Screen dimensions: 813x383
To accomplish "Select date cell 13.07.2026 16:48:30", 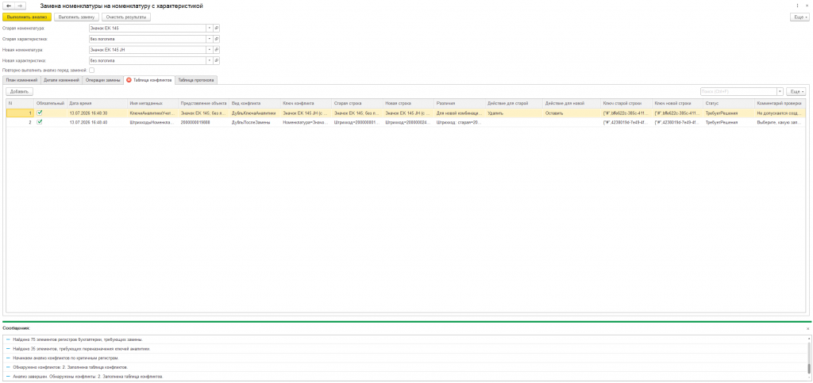I will (97, 113).
